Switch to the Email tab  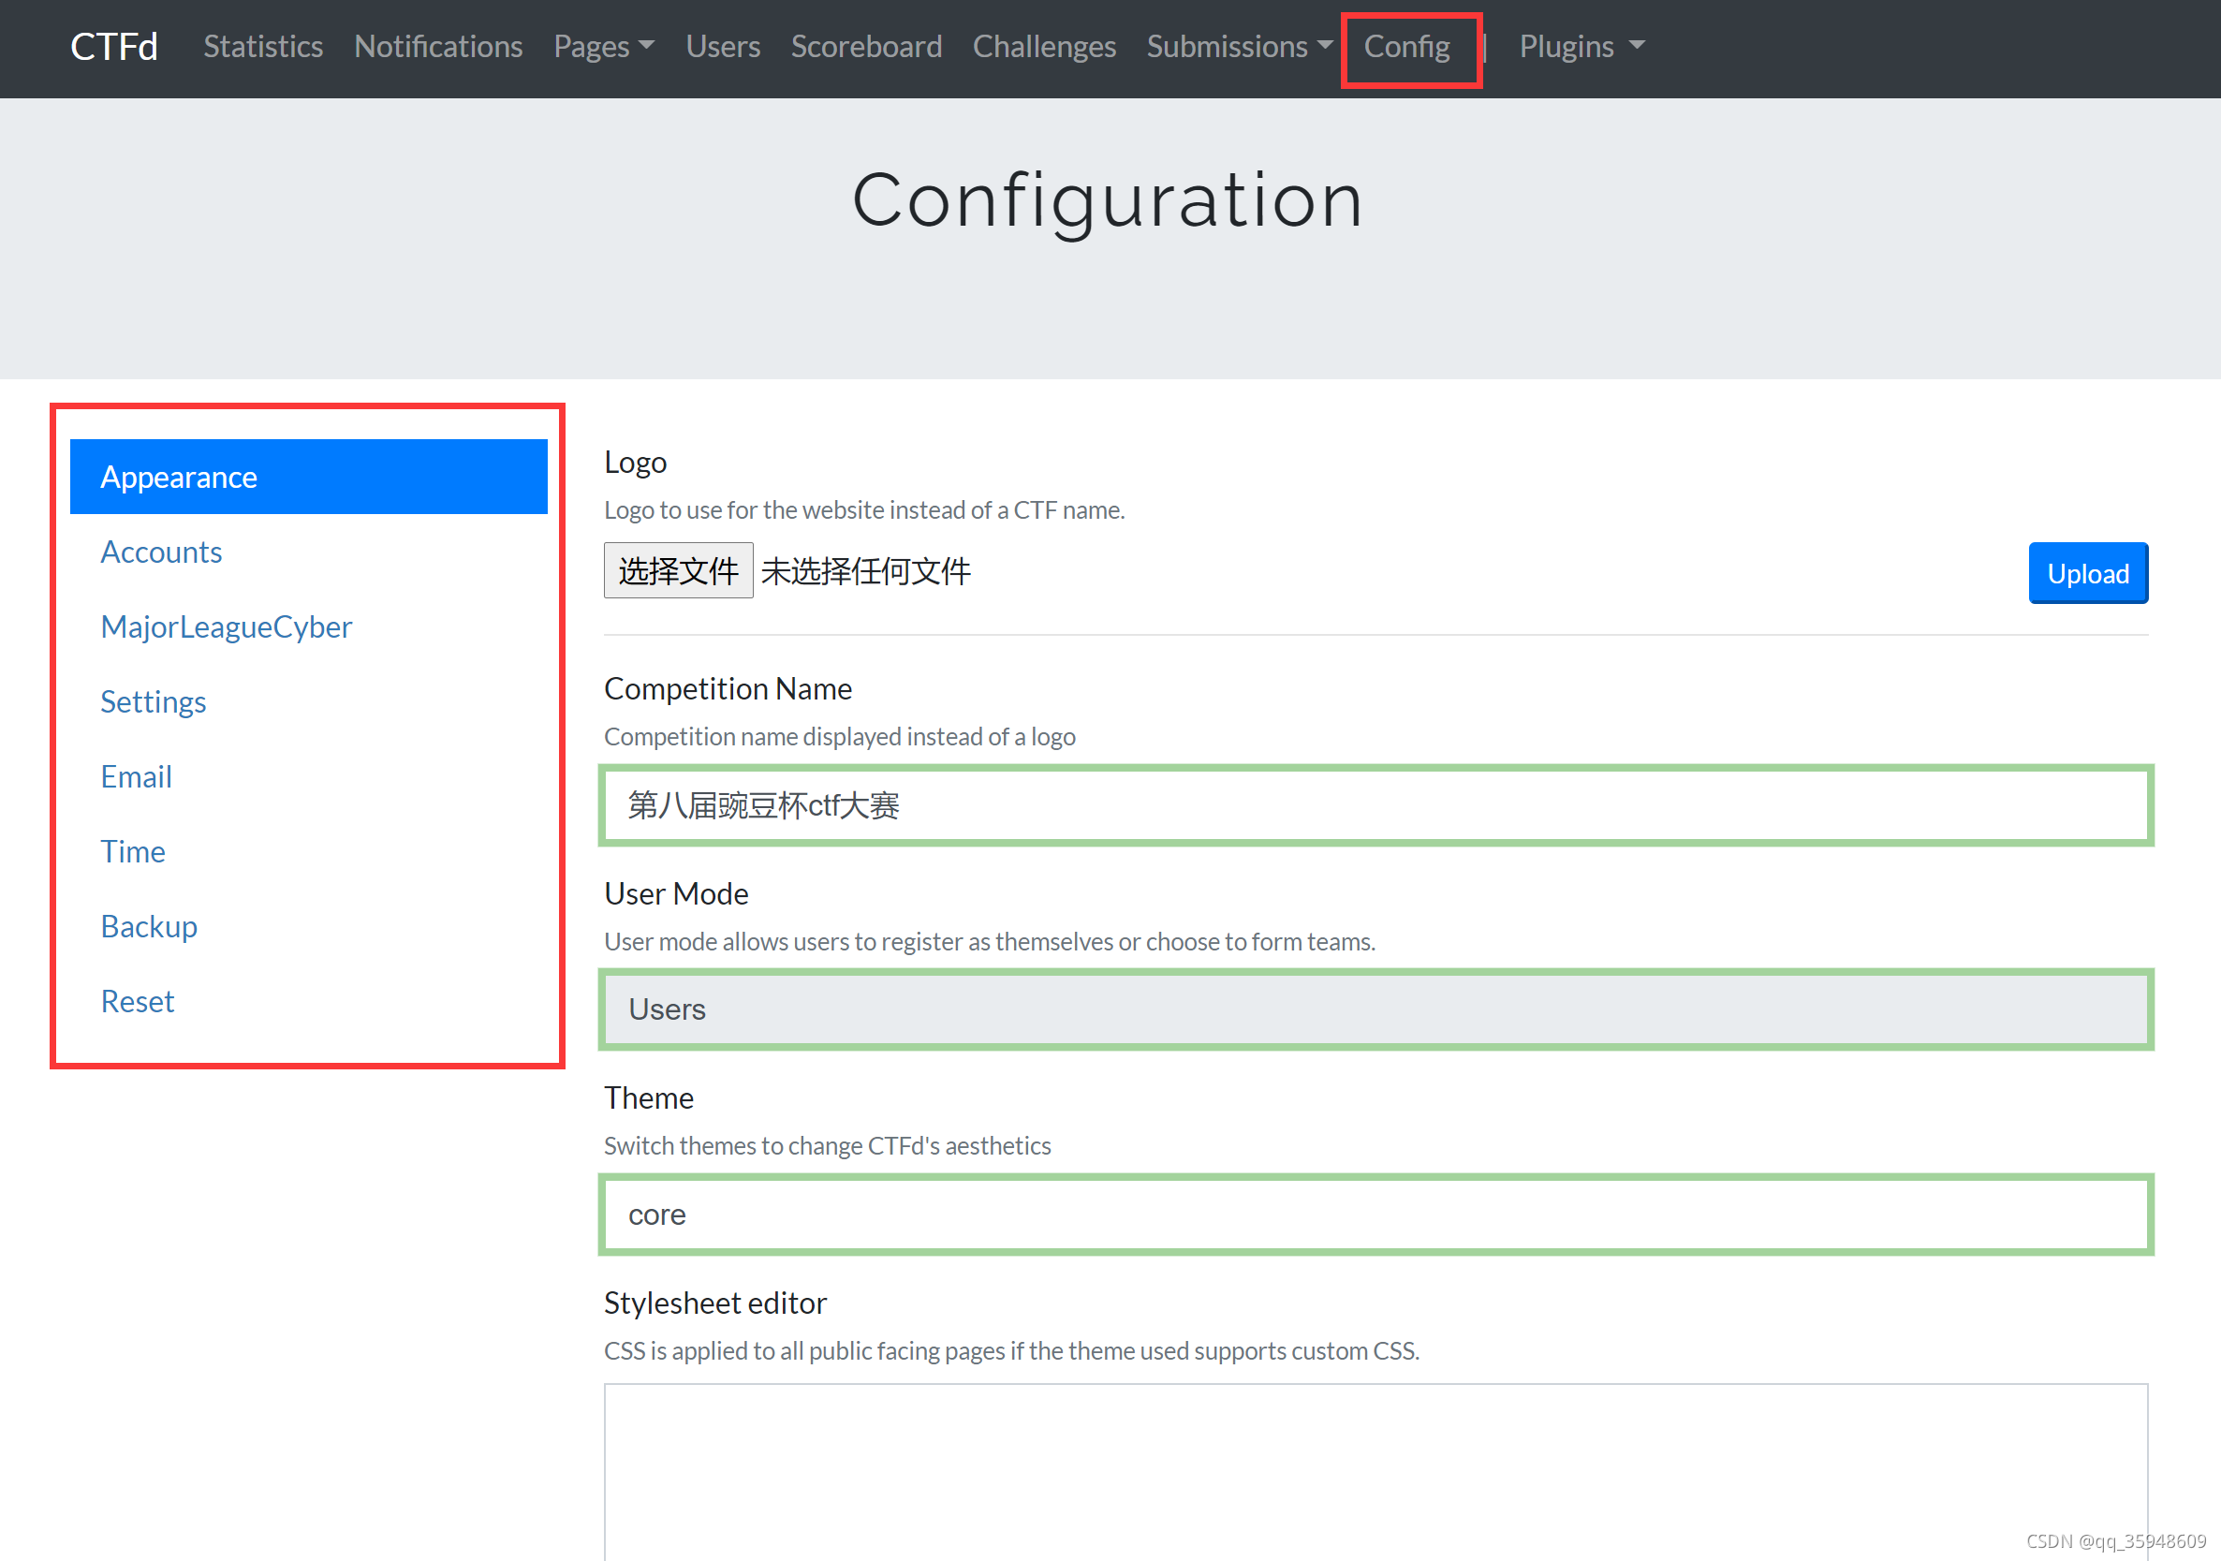click(x=137, y=776)
